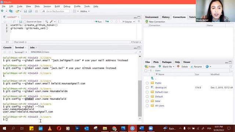
Task: Open the belai folder
Action: (158, 101)
